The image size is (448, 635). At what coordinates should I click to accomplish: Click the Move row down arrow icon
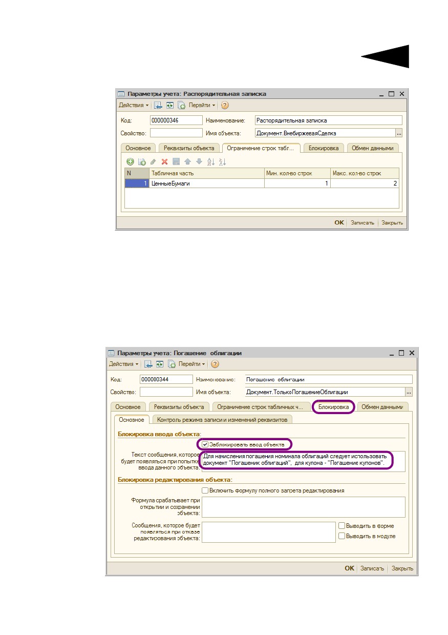coord(199,161)
